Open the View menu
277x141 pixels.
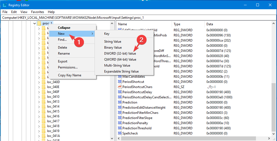(24, 12)
